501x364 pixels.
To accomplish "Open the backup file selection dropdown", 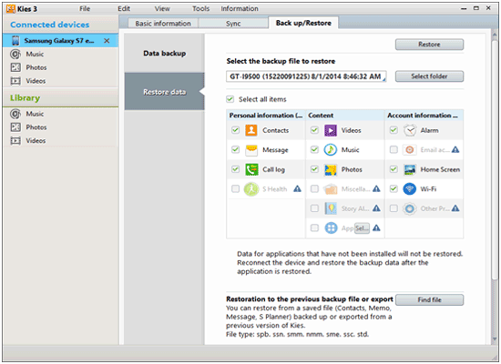I will (306, 76).
